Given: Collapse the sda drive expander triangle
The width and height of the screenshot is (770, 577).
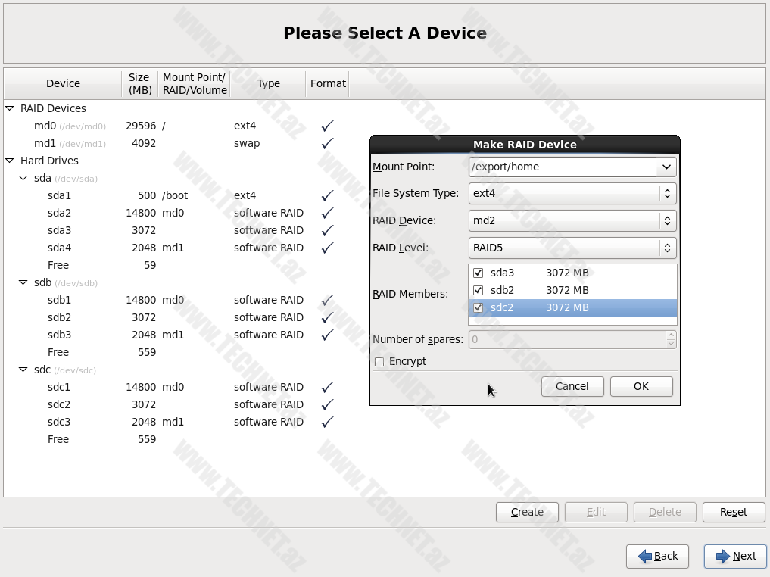Looking at the screenshot, I should click(x=23, y=178).
